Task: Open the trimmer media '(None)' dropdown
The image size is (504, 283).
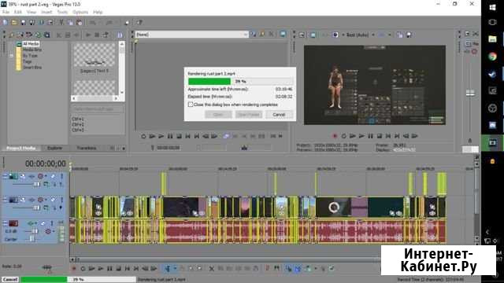Action: [246, 35]
